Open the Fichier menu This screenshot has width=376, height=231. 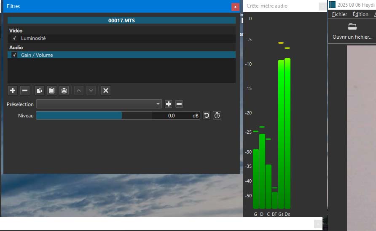click(339, 14)
